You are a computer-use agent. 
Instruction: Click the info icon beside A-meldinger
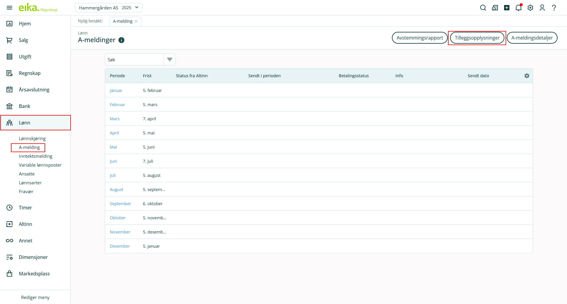point(121,40)
